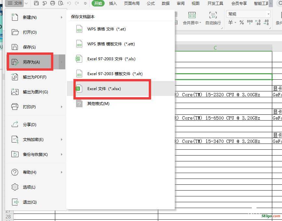
Task: Expand the 打印(P) submenu arrow
Action: (x=61, y=107)
